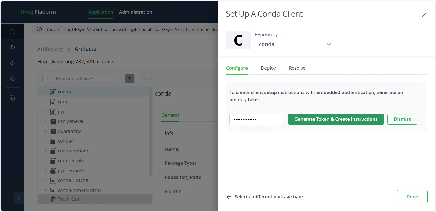The image size is (436, 212).
Task: Click the password input field
Action: click(256, 119)
